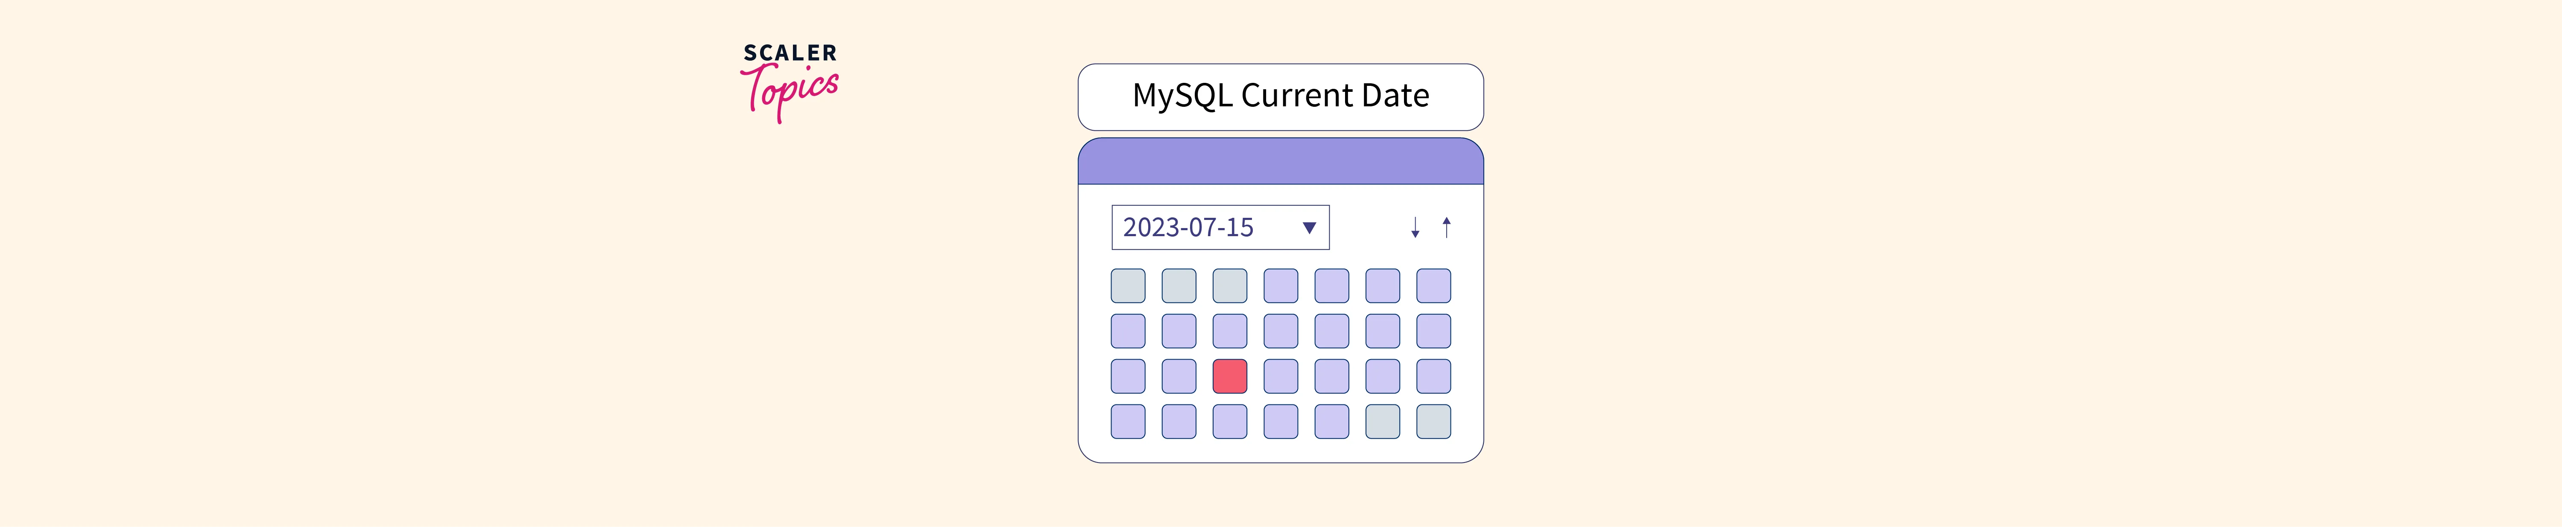Click the cell immediately left of the red day

point(1179,377)
